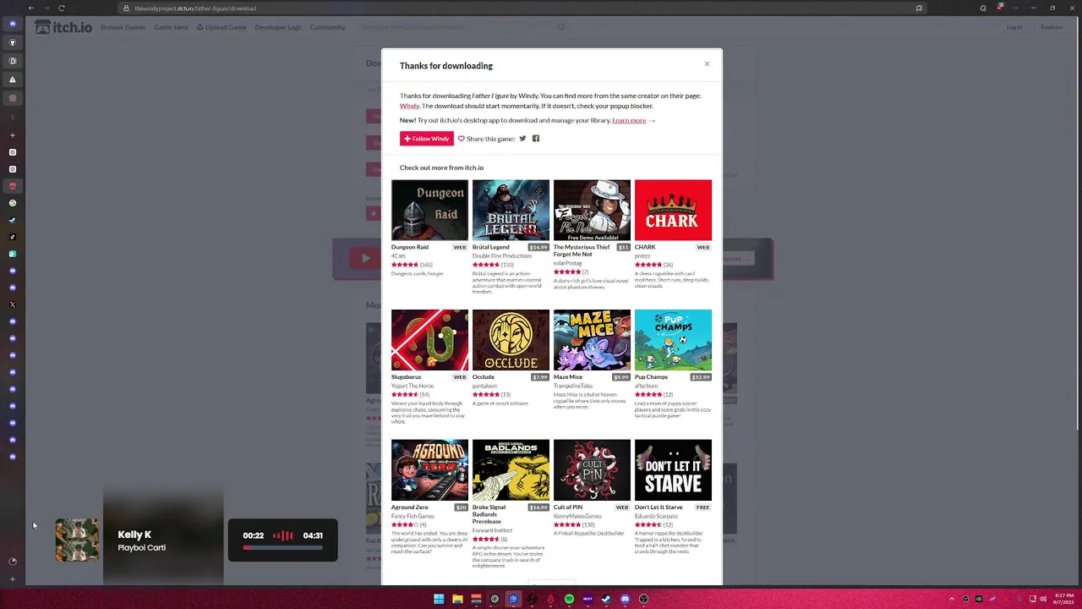Click the itch.io logo
This screenshot has height=609, width=1082.
click(x=63, y=27)
